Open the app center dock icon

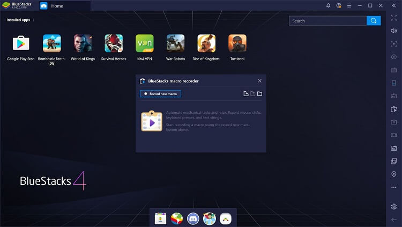click(160, 218)
